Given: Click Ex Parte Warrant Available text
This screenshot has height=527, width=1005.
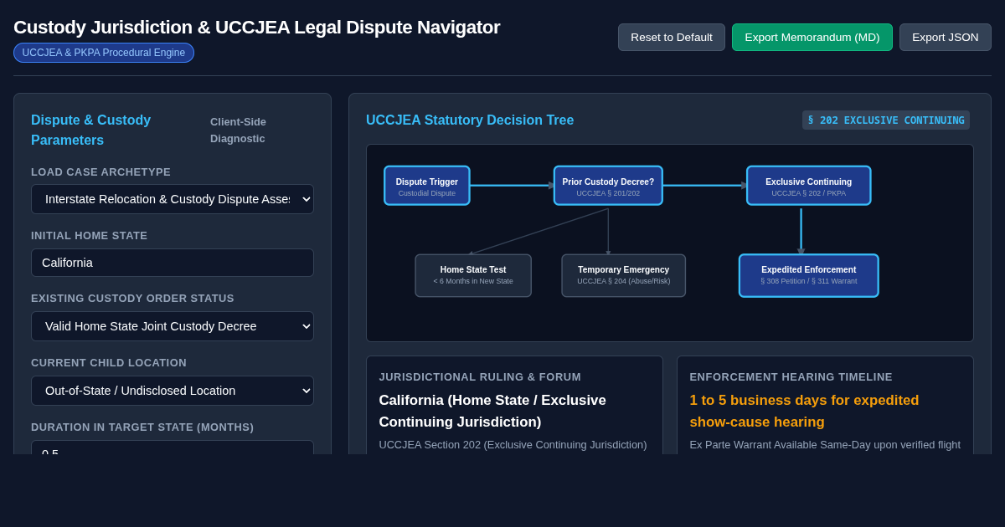Looking at the screenshot, I should coord(825,445).
